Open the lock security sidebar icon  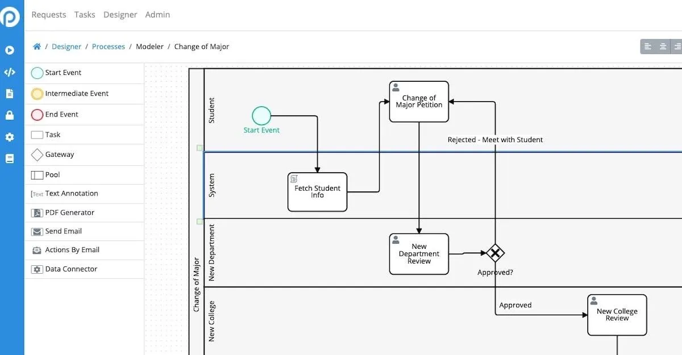[x=10, y=115]
